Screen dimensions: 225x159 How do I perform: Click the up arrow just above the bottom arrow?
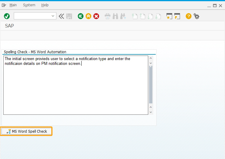tap(151, 107)
